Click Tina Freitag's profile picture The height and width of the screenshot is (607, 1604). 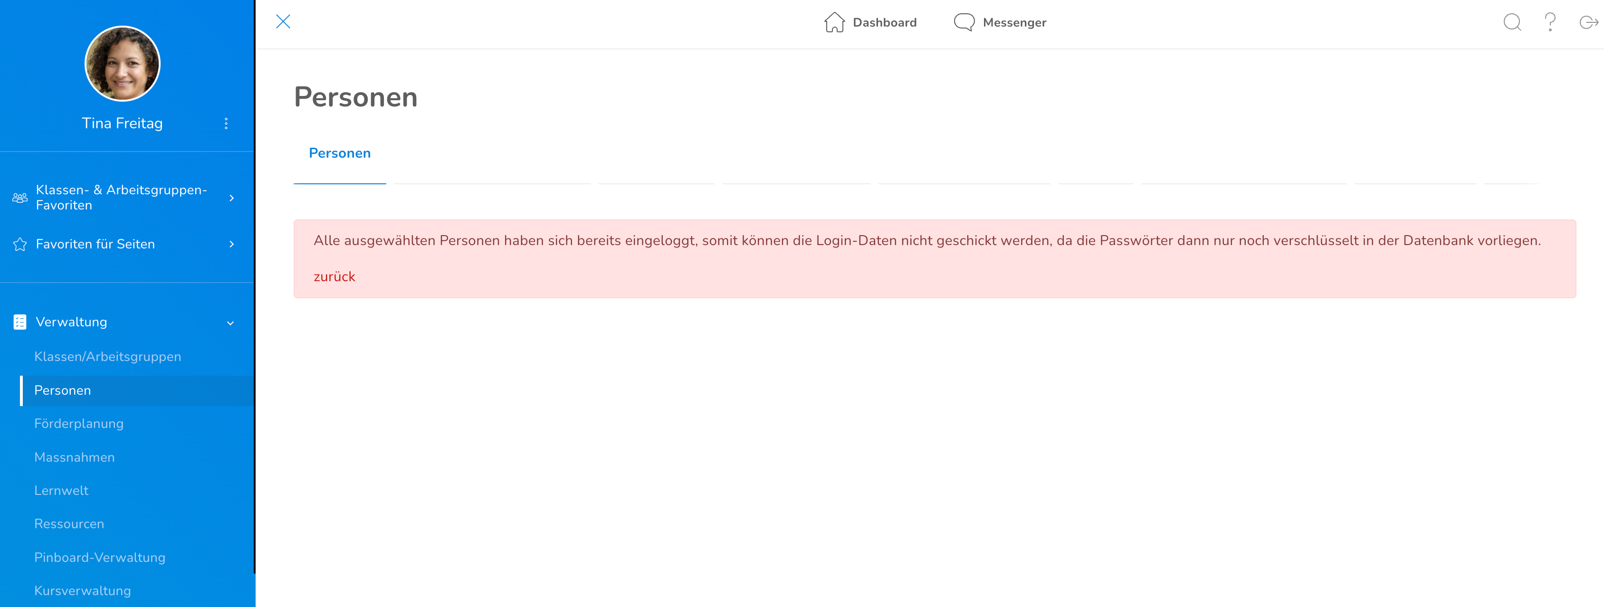click(x=122, y=64)
